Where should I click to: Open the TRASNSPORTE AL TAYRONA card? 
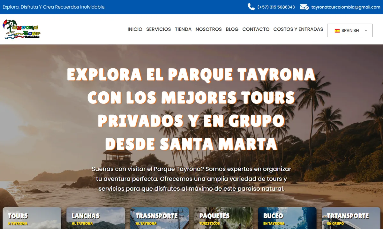pos(160,218)
